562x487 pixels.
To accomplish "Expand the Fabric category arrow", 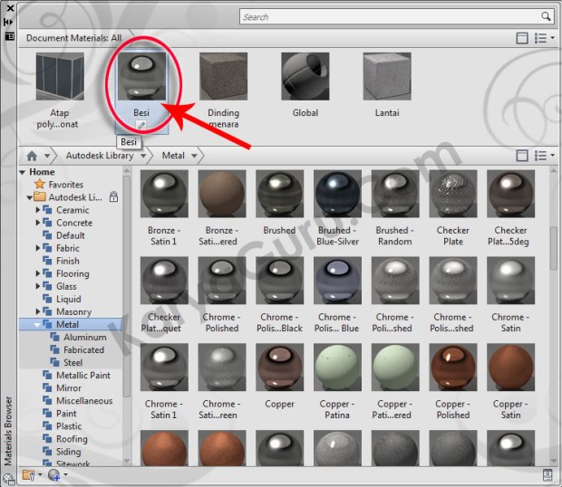I will point(38,248).
